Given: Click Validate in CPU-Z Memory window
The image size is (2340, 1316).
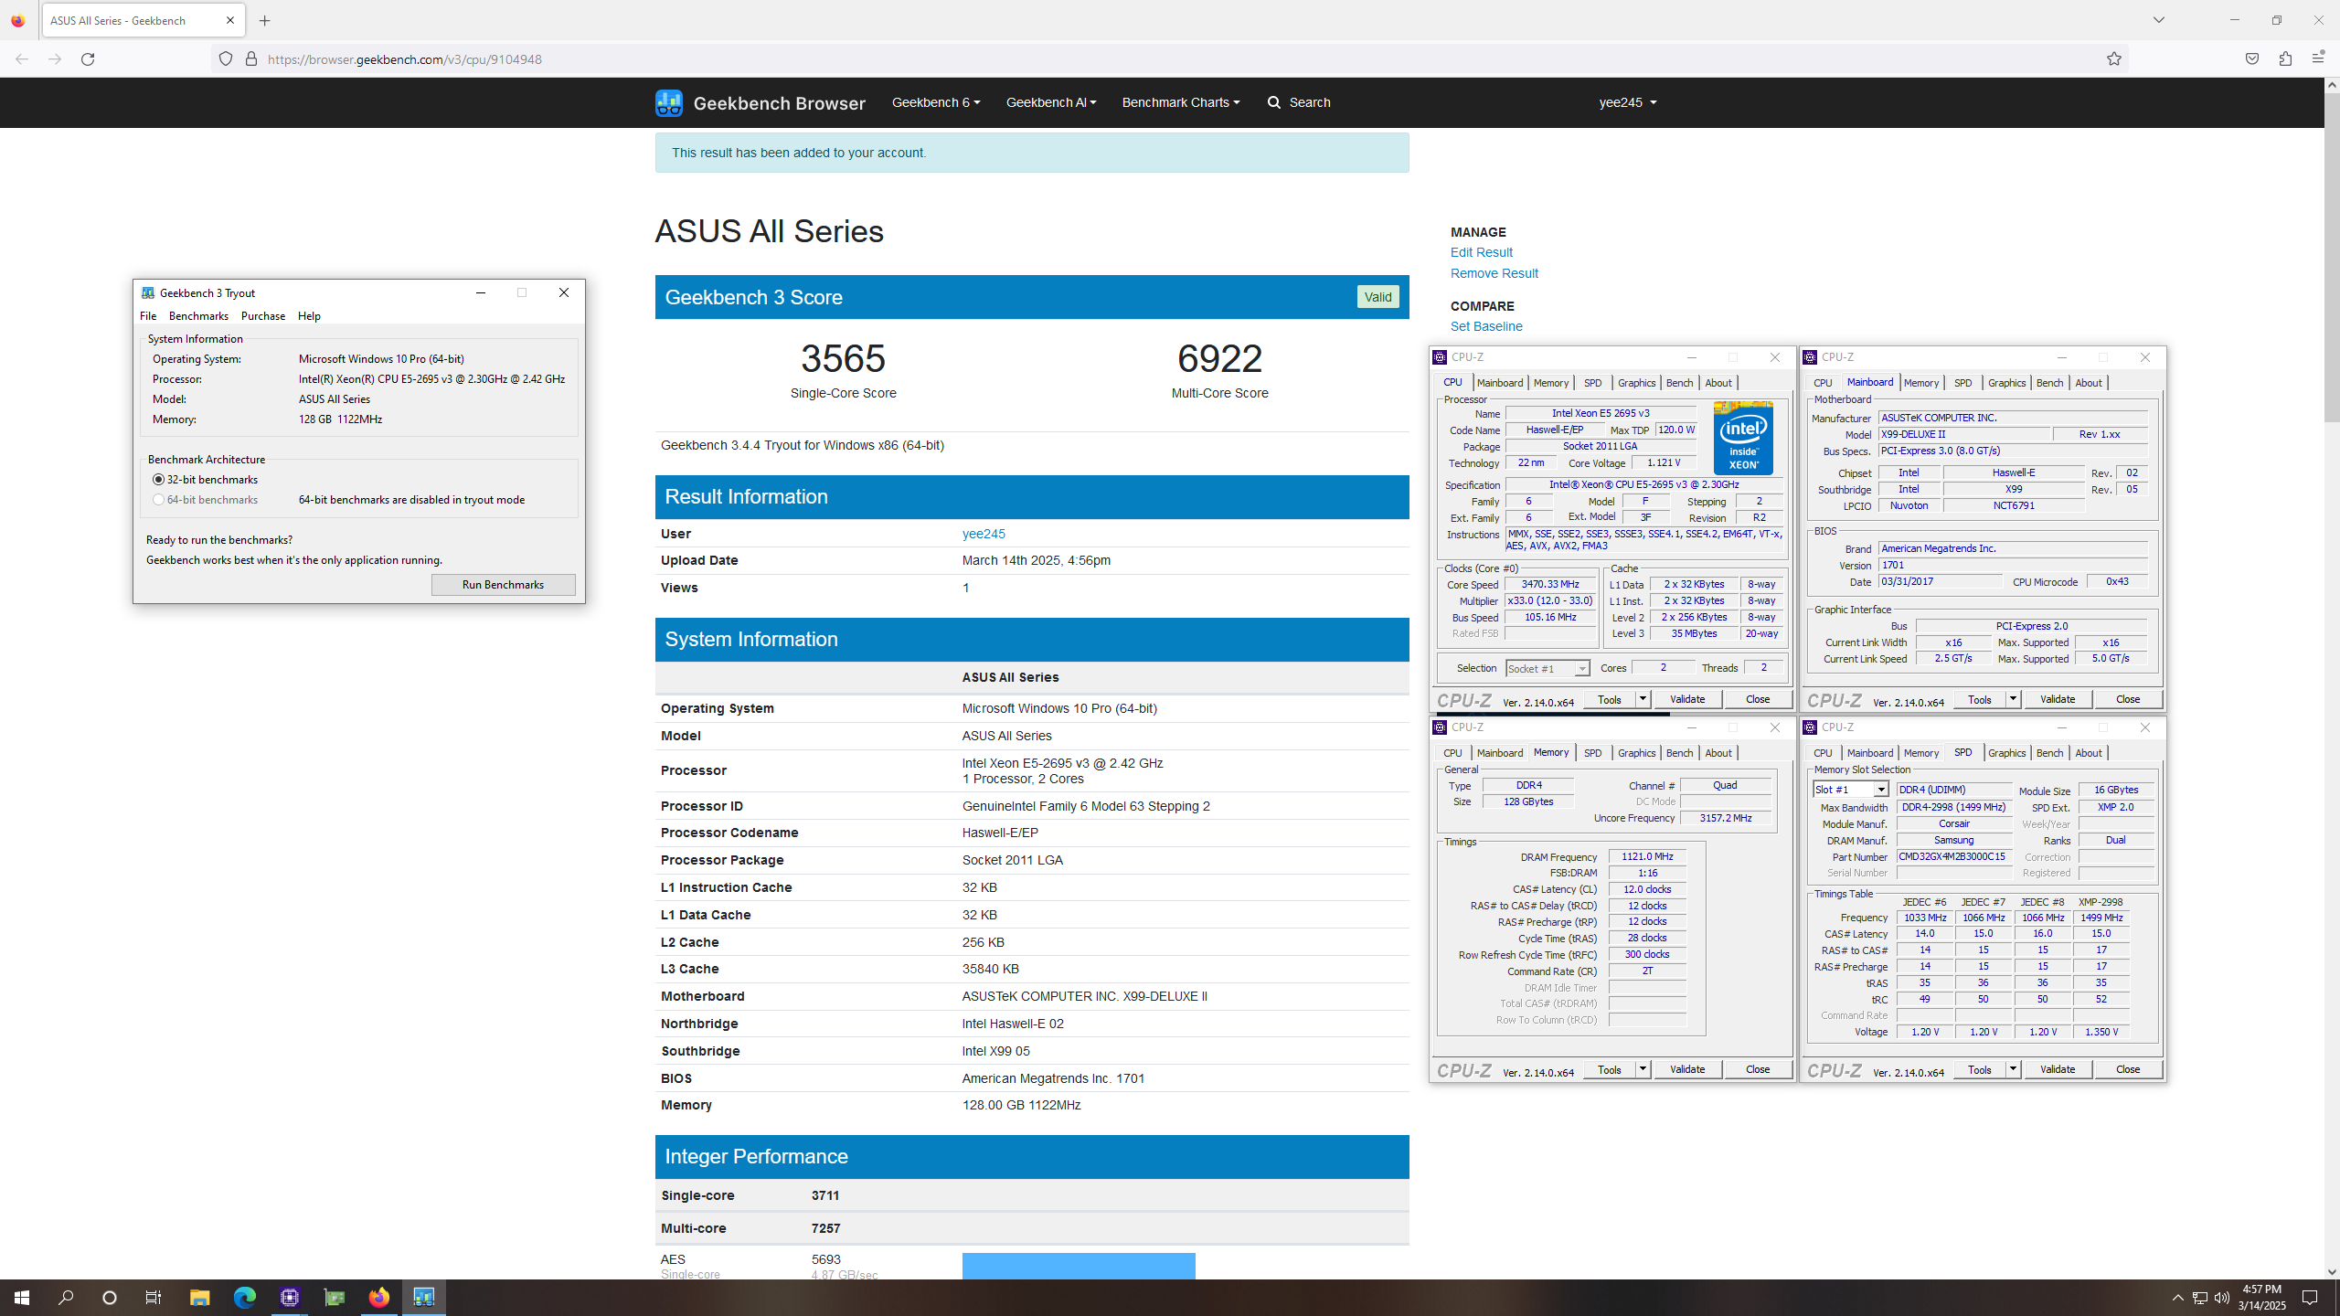Looking at the screenshot, I should coord(1687,1069).
